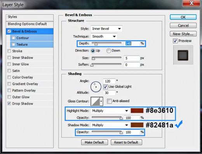This screenshot has height=154, width=202.
Task: Open the Drop Shadow settings row
Action: (x=30, y=103)
